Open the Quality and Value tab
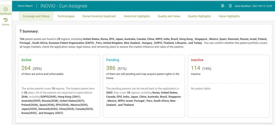 tap(169, 16)
